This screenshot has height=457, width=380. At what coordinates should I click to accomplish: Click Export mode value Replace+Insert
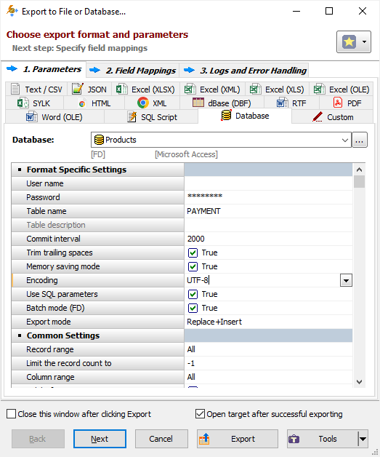point(268,322)
